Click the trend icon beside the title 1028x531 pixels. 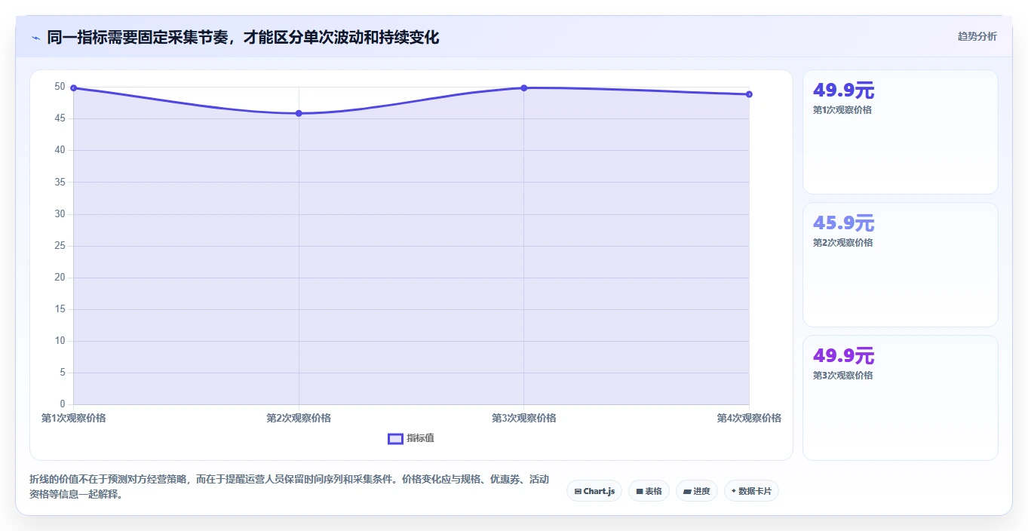click(x=35, y=37)
